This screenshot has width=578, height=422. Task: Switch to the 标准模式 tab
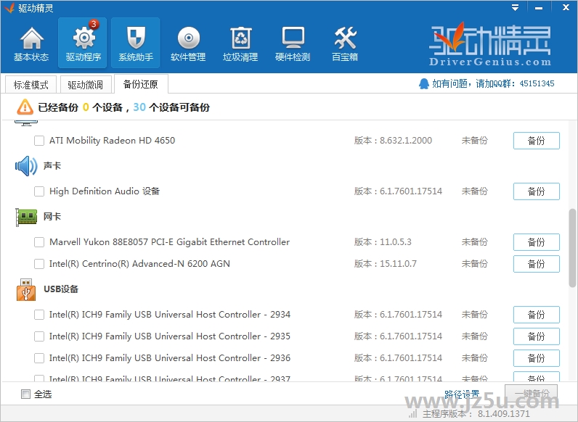[x=31, y=85]
